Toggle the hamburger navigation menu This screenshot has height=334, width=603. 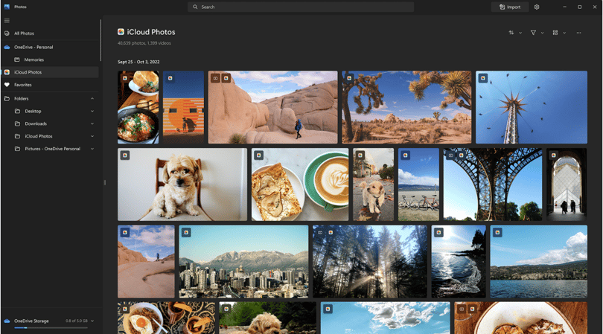point(7,21)
